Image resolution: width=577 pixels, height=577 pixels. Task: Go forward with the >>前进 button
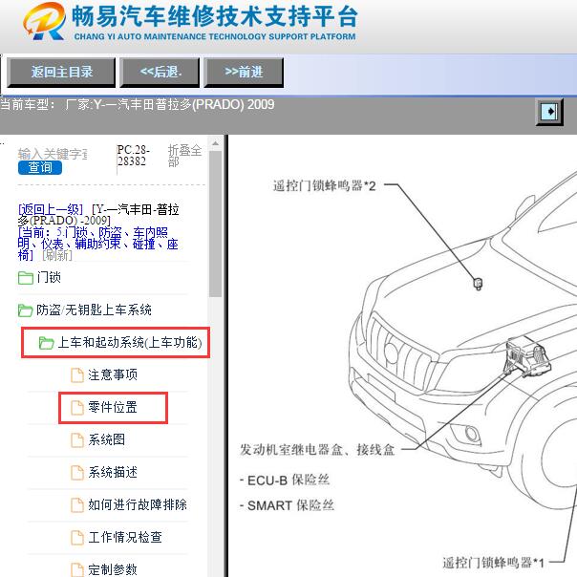click(244, 73)
